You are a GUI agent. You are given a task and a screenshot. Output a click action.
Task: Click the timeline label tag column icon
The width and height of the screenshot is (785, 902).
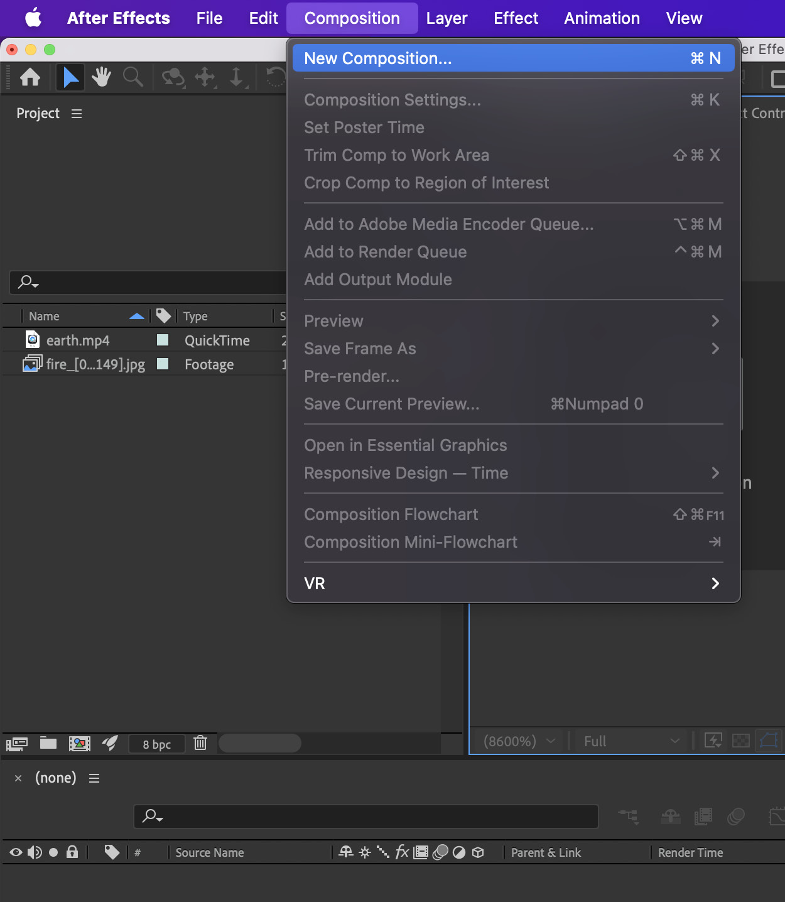pos(112,852)
